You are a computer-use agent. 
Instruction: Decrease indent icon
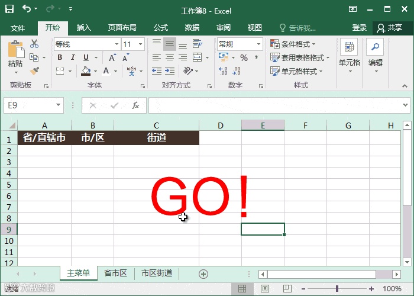157,71
